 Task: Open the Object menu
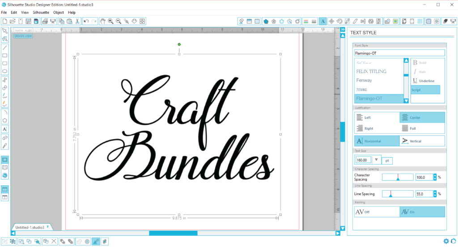click(x=59, y=13)
